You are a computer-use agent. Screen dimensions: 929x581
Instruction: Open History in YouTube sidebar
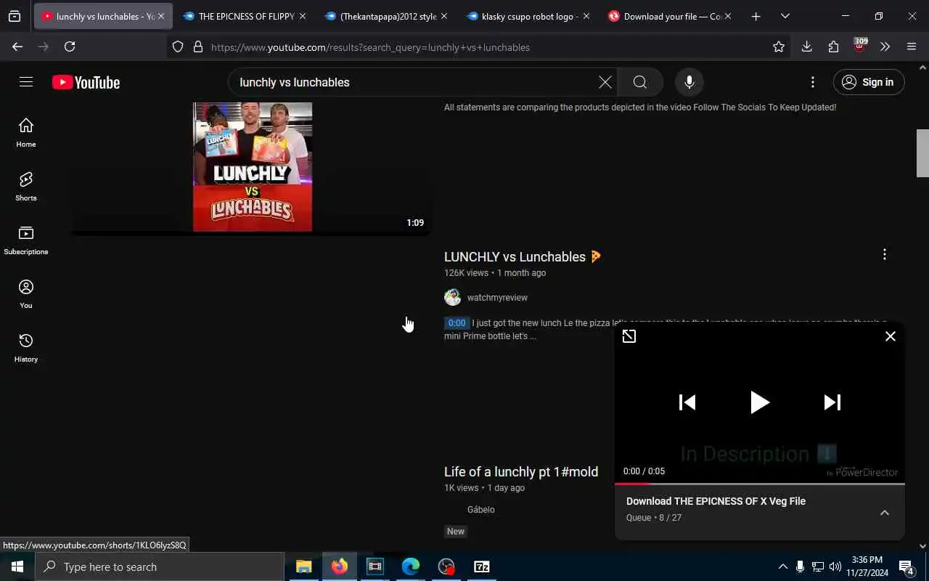click(26, 348)
